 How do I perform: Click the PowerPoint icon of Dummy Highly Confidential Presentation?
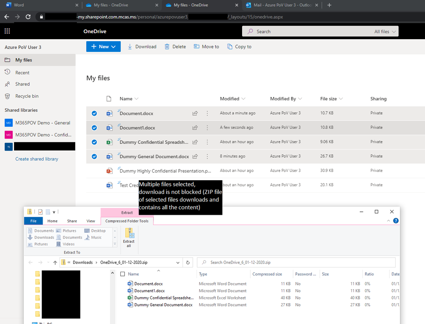pos(109,171)
